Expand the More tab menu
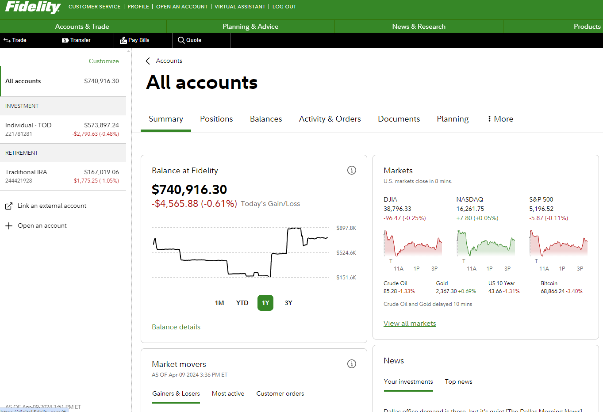Viewport: 603px width, 412px height. (x=500, y=119)
